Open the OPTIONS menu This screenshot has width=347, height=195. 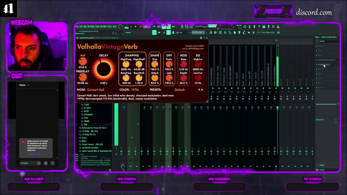click(103, 27)
